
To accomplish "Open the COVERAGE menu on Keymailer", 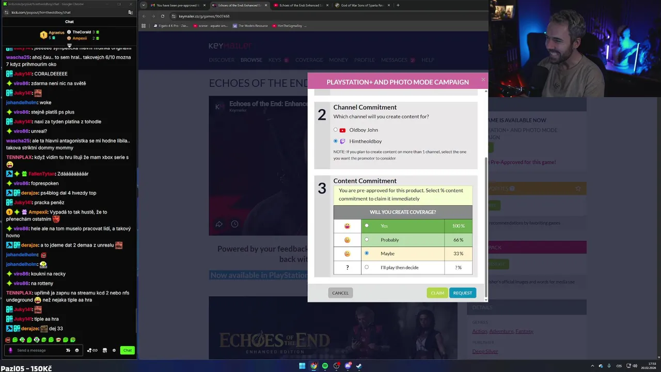I will pyautogui.click(x=309, y=60).
